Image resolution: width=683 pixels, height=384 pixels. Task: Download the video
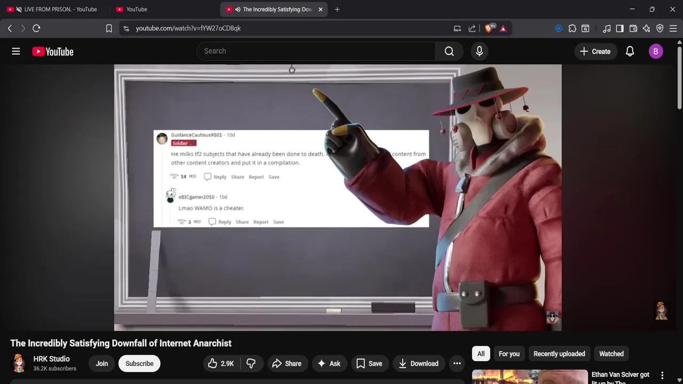pos(419,364)
